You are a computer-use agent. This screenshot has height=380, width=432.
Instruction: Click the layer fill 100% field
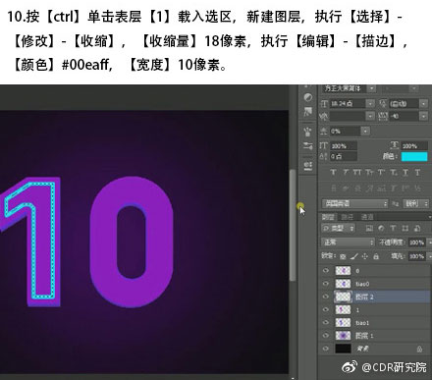pyautogui.click(x=417, y=256)
